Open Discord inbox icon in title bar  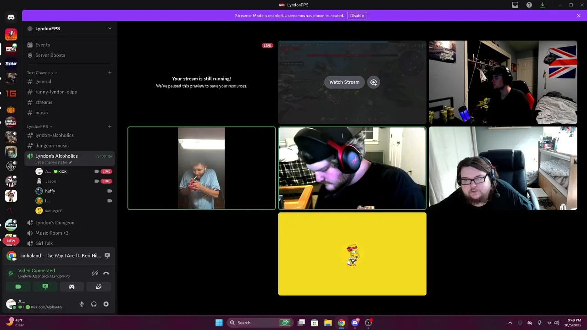tap(515, 5)
